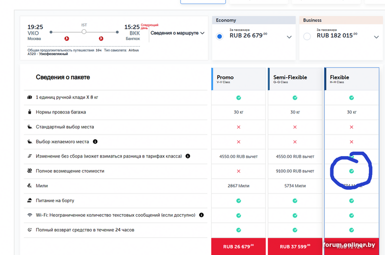The width and height of the screenshot is (385, 255).
Task: Expand Сведения о маршруте route details
Action: [177, 33]
